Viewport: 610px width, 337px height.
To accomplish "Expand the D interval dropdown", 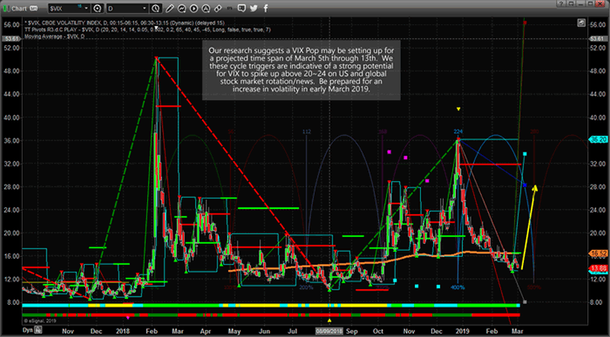I will pos(127,6).
